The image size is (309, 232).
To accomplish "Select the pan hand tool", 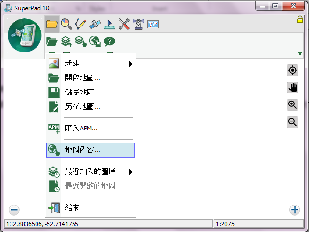I will [293, 88].
